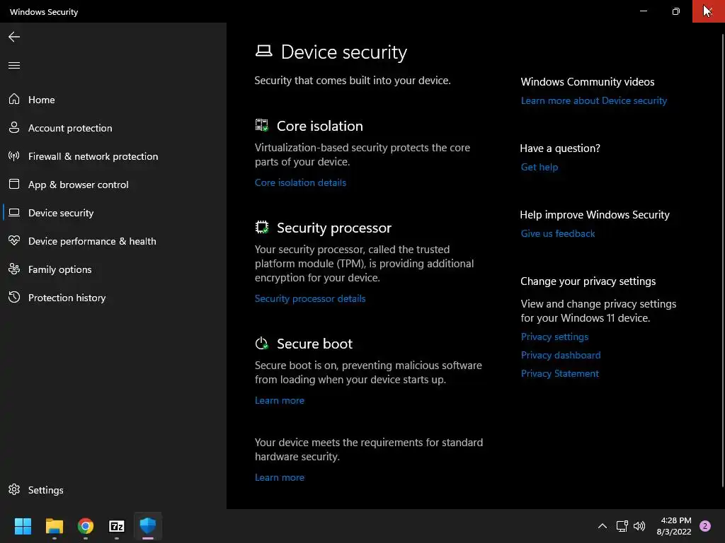
Task: Click the Firewall & network antenna icon
Action: [14, 156]
